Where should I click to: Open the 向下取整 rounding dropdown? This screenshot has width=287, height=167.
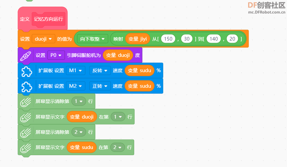[x=93, y=39]
